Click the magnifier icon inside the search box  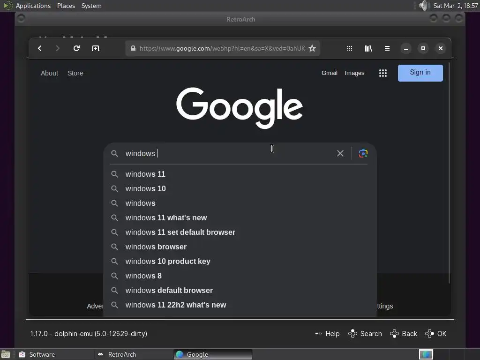[114, 153]
